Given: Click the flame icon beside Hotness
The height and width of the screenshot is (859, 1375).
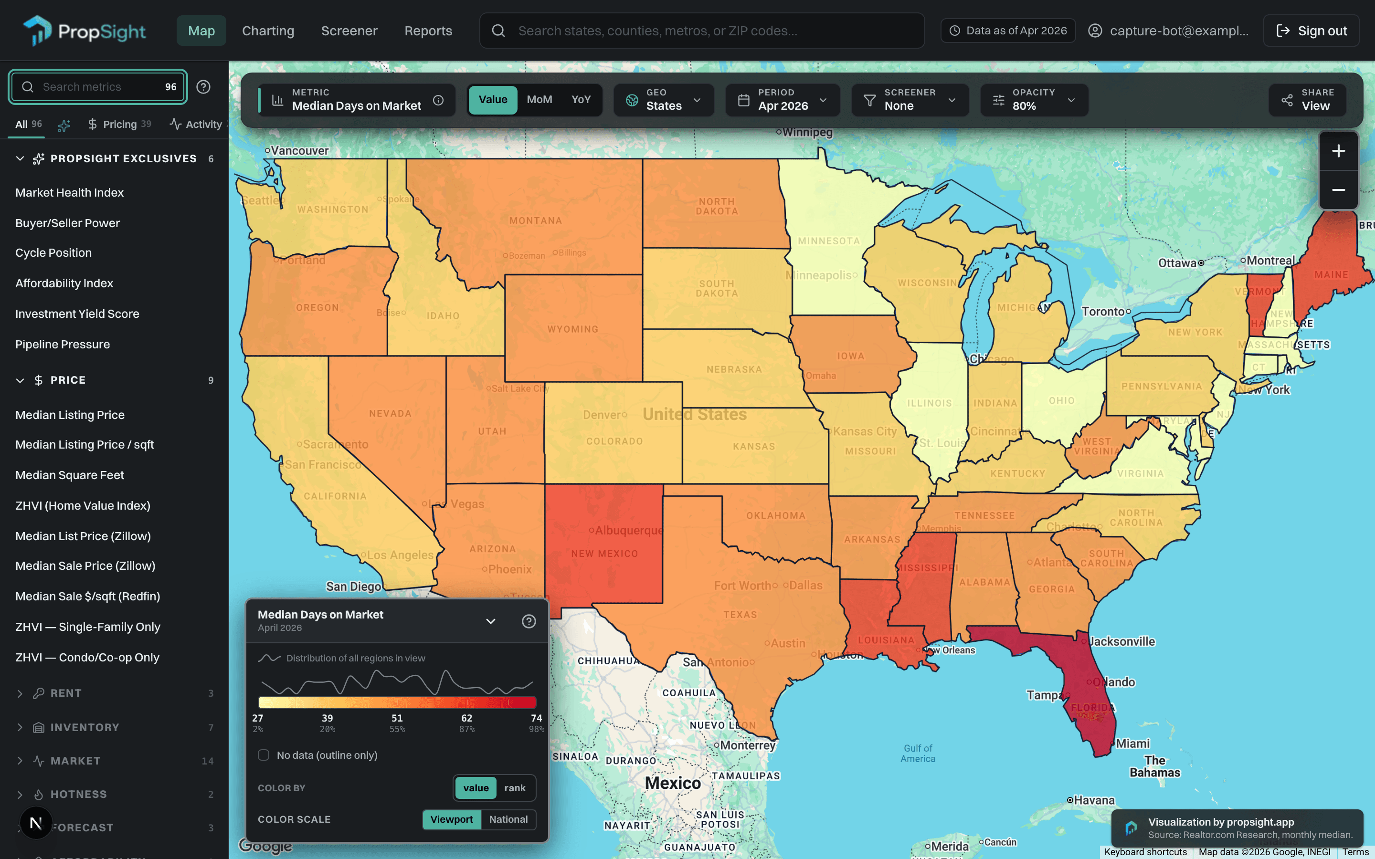Looking at the screenshot, I should [x=39, y=794].
